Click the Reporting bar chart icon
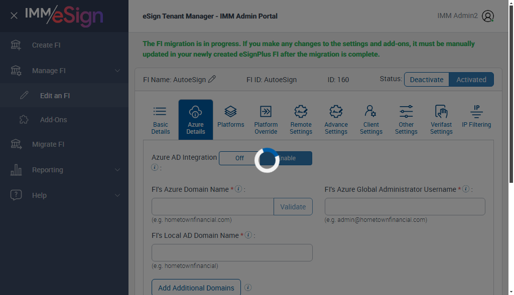The height and width of the screenshot is (295, 514). (x=16, y=170)
